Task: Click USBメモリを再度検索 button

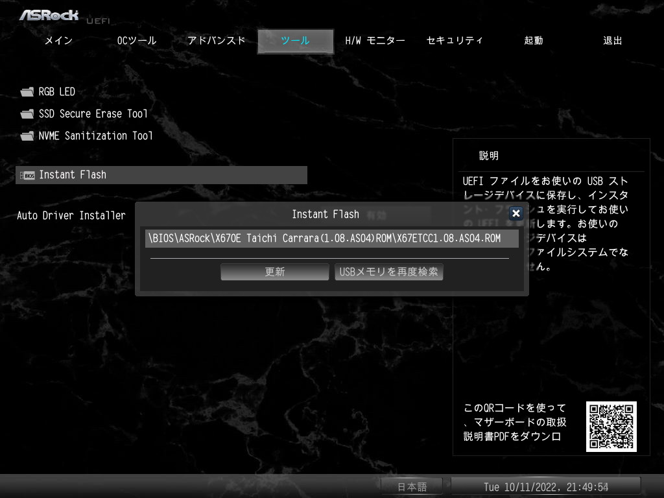Action: pos(389,272)
